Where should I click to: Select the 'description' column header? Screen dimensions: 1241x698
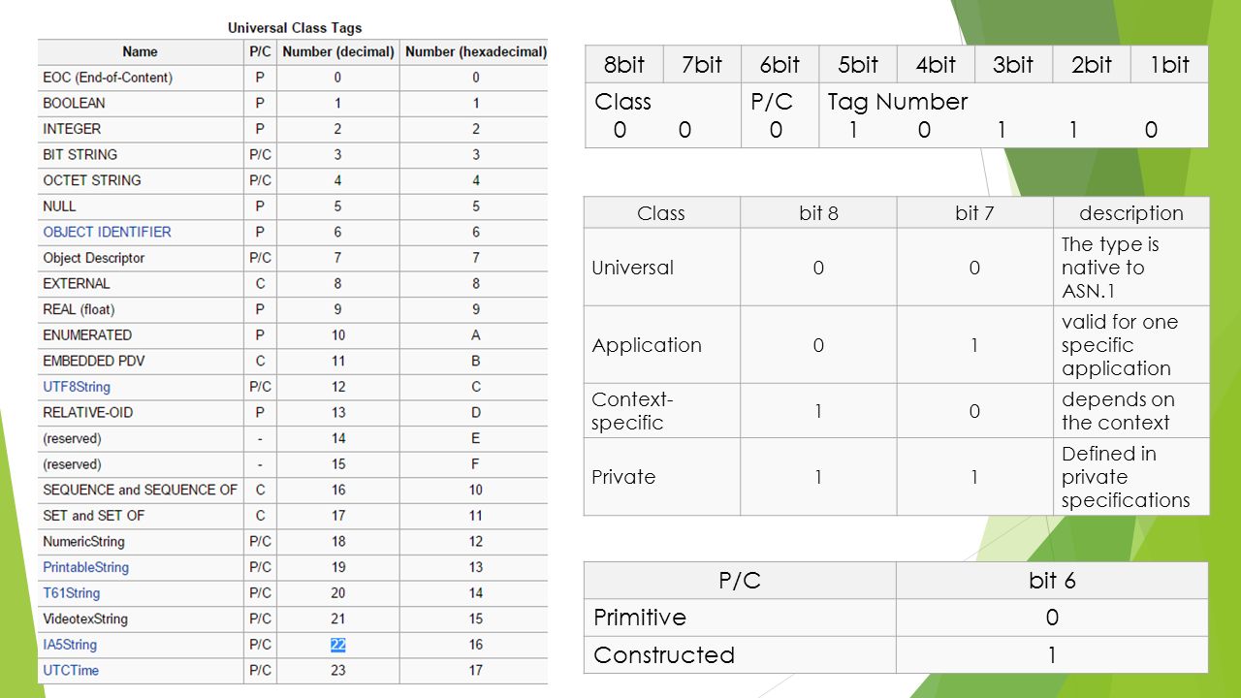click(x=1131, y=213)
